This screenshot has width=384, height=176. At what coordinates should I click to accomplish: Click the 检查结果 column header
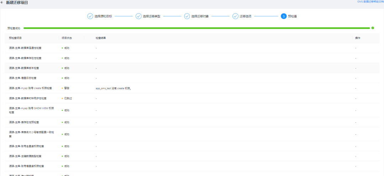[101, 38]
